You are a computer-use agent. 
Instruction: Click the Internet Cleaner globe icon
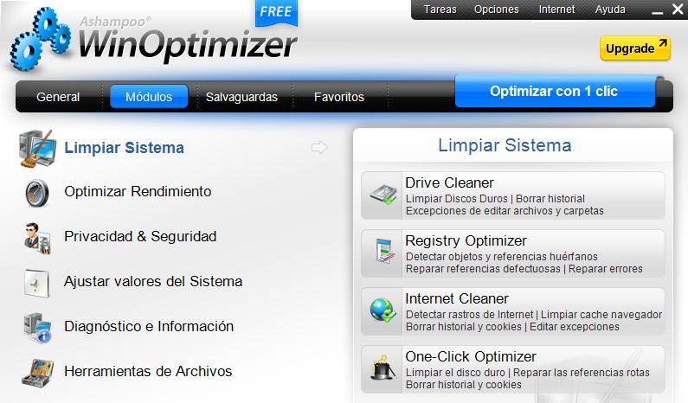coord(383,310)
